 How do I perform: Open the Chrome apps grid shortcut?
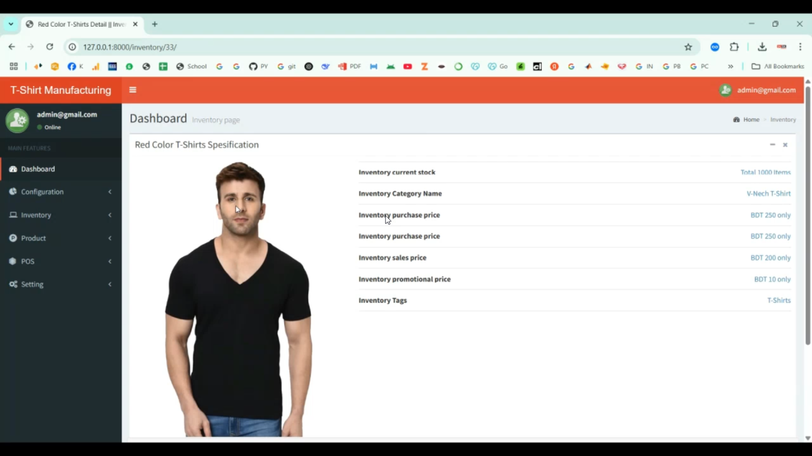click(x=14, y=66)
